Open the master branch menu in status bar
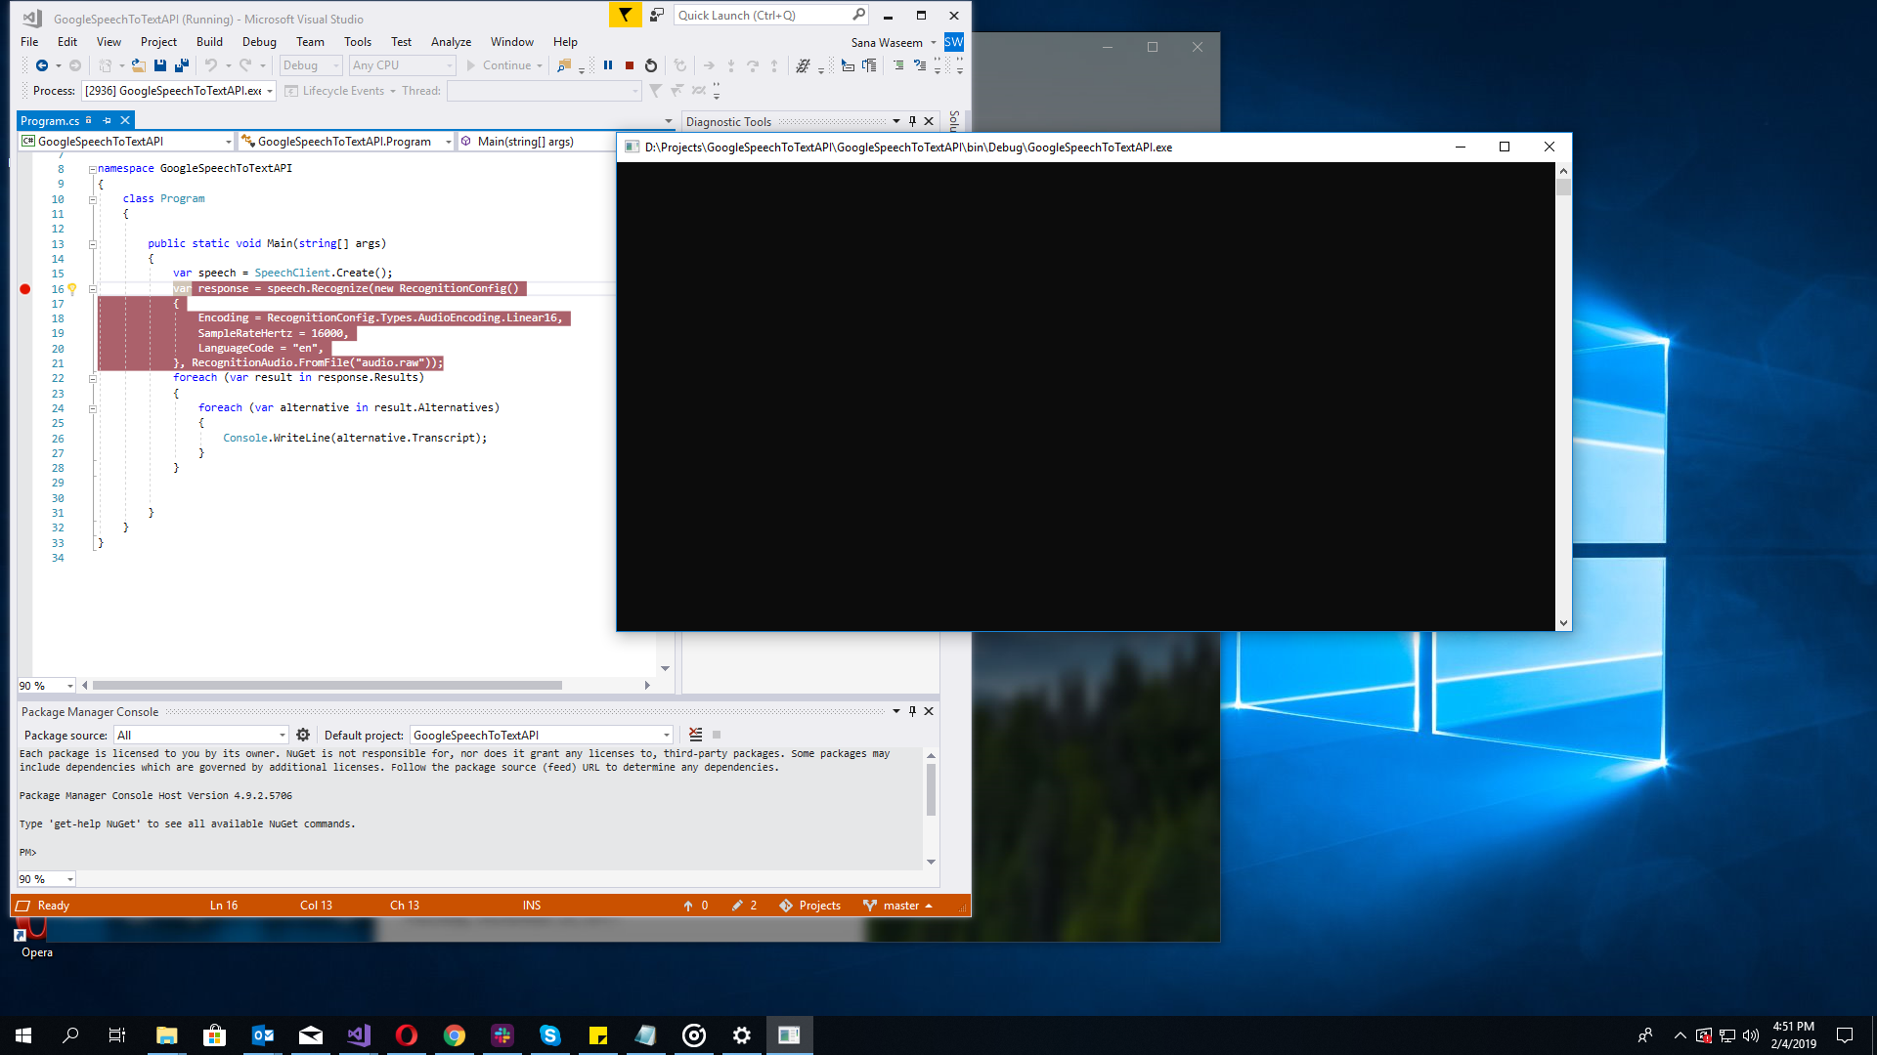Viewport: 1877px width, 1055px height. click(x=898, y=906)
